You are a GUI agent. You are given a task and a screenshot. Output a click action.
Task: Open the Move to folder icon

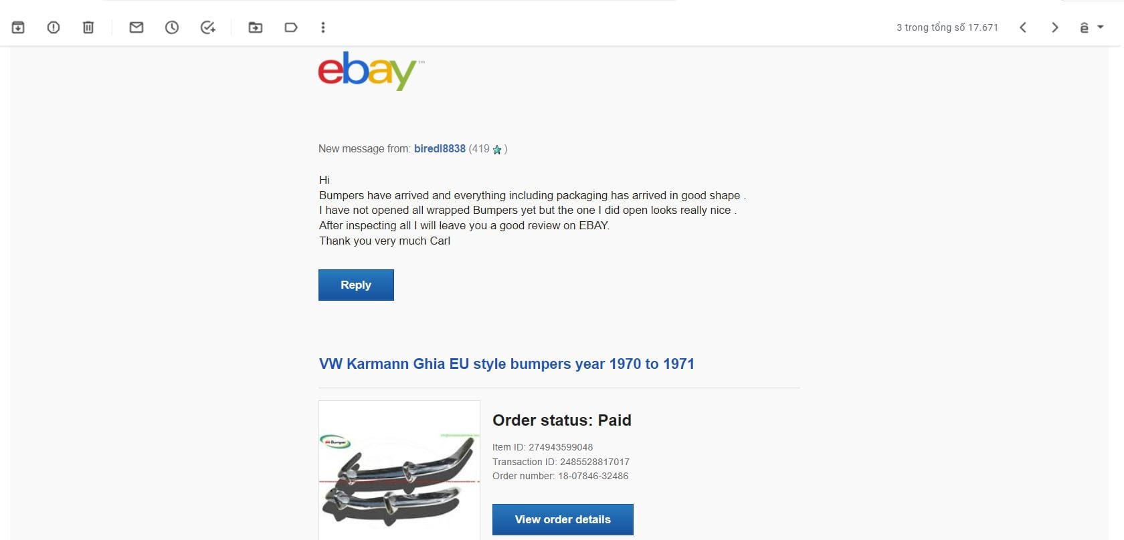256,27
